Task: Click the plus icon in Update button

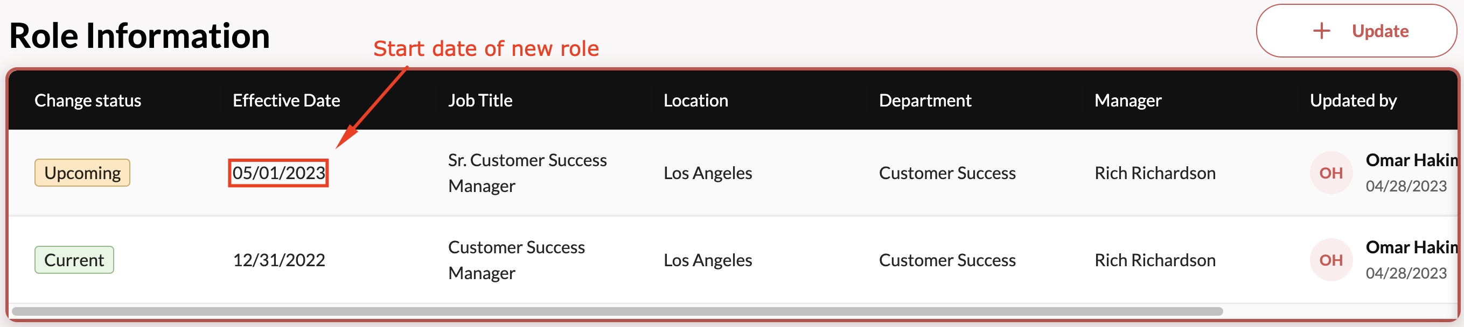Action: coord(1322,31)
